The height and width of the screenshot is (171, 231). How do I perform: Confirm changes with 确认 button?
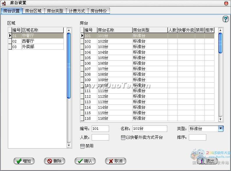85,161
